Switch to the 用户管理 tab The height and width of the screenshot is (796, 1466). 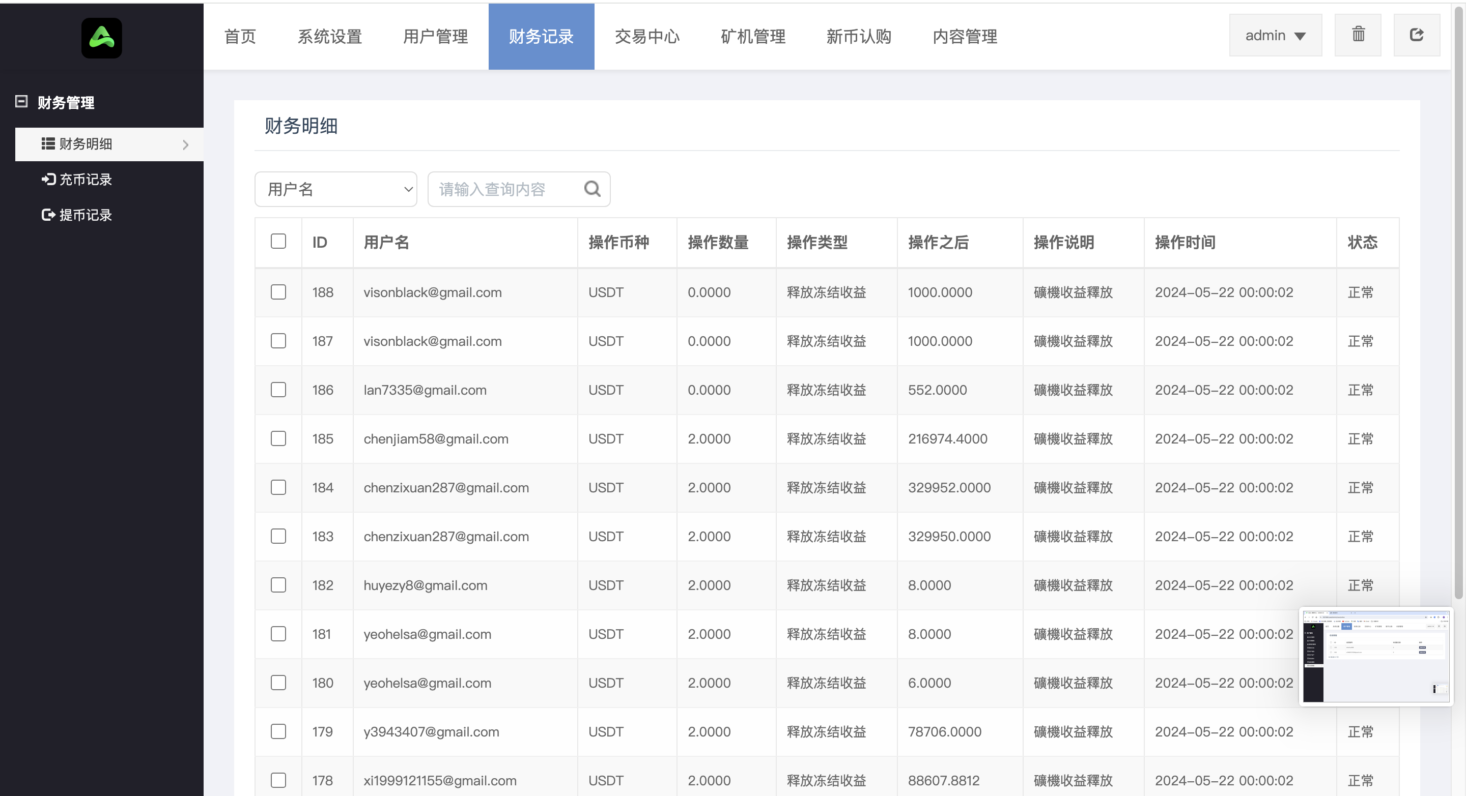coord(435,37)
